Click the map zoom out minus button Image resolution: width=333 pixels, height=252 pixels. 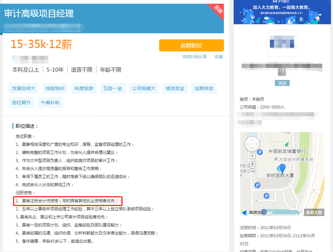(x=252, y=168)
